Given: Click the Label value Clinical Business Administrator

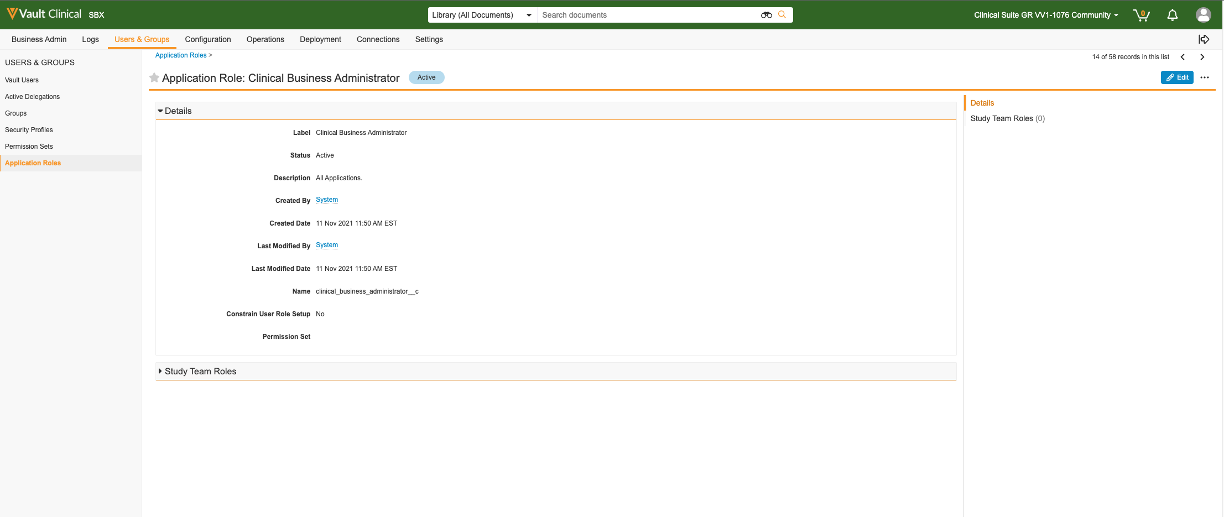Looking at the screenshot, I should tap(361, 133).
